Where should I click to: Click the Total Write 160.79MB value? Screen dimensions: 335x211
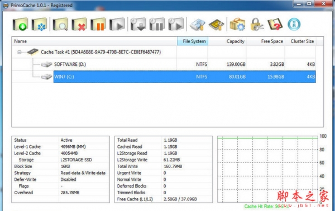click(x=173, y=166)
